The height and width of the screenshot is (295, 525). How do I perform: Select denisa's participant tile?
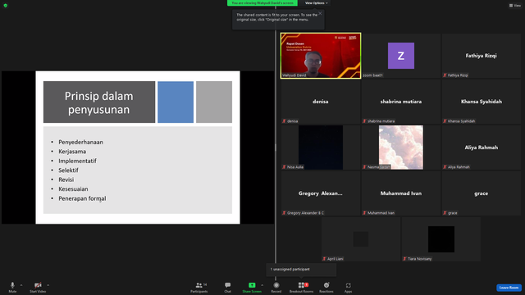click(321, 102)
